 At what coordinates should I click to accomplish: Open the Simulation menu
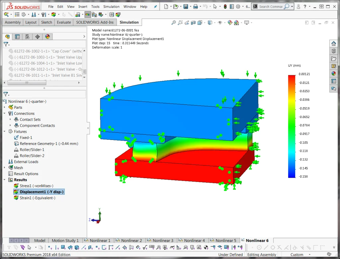pos(111,7)
